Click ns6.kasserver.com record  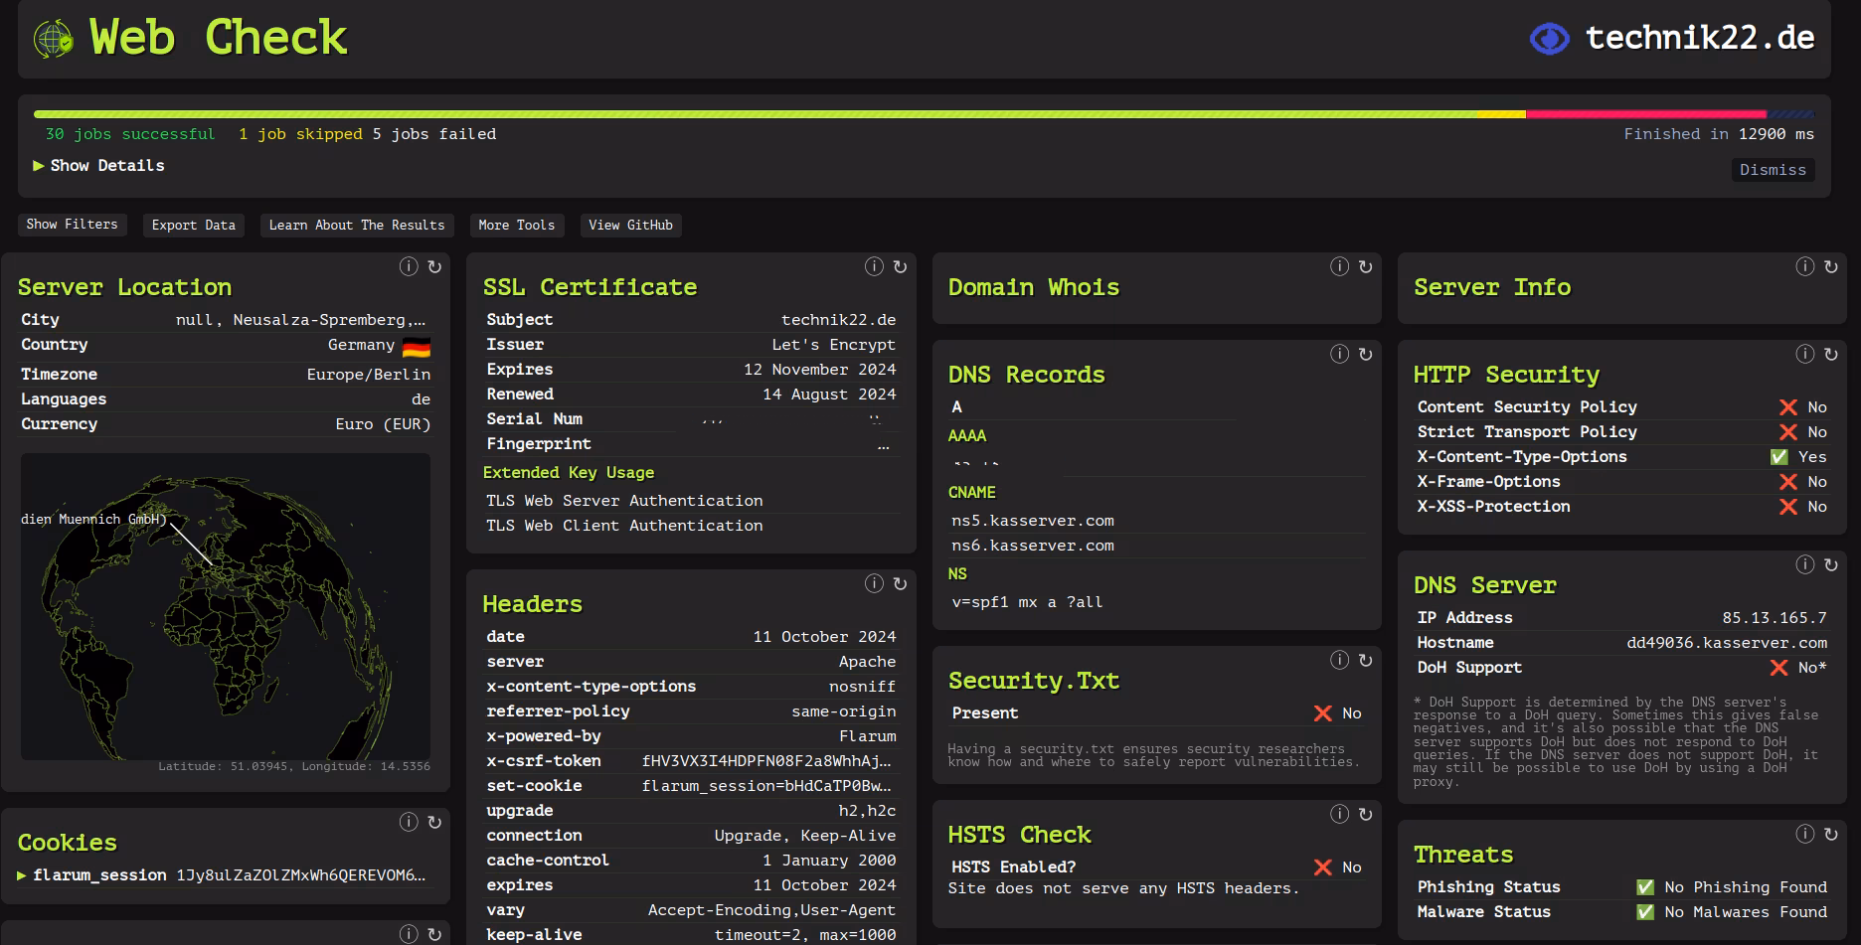tap(1033, 546)
